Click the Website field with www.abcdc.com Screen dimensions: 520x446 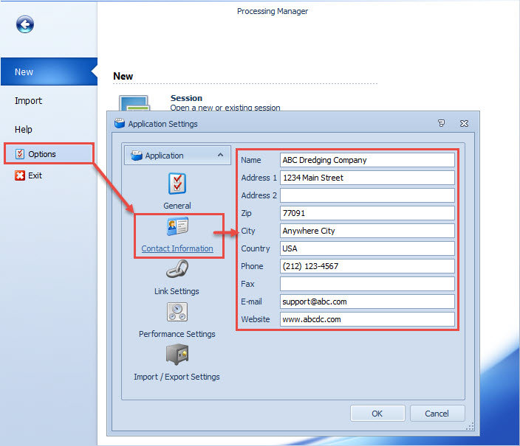367,319
